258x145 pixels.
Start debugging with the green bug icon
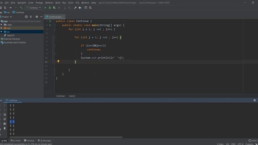pyautogui.click(x=50, y=8)
